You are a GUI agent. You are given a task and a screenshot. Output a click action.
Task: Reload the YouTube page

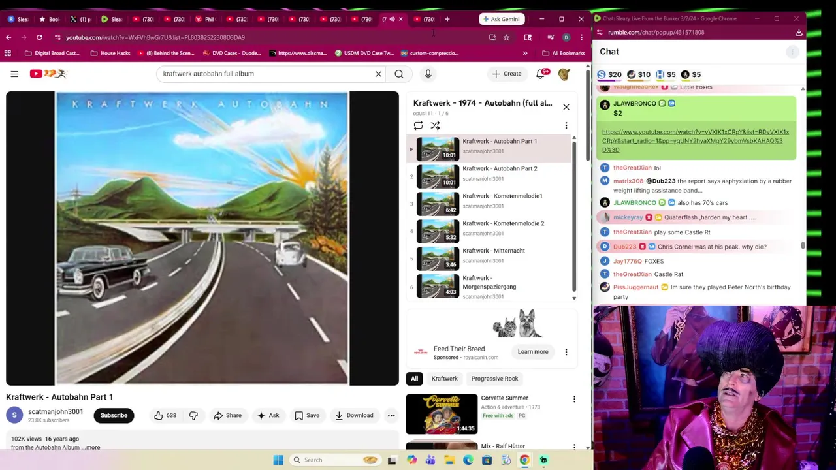point(39,37)
